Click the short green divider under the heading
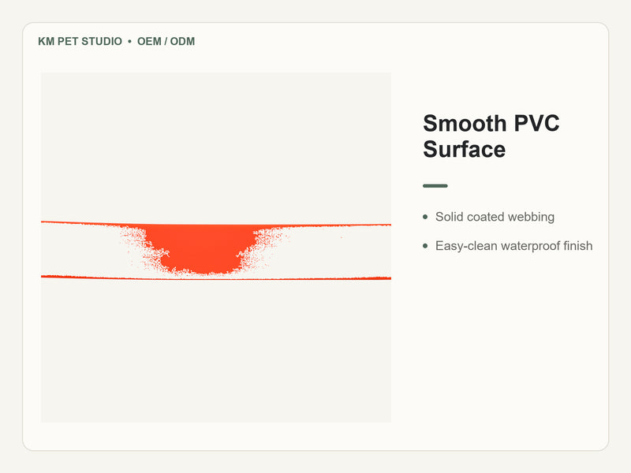 [x=435, y=186]
